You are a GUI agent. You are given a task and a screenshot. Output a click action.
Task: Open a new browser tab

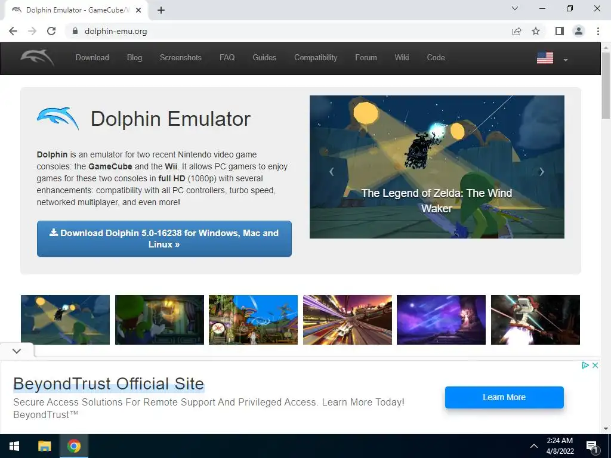coord(161,10)
